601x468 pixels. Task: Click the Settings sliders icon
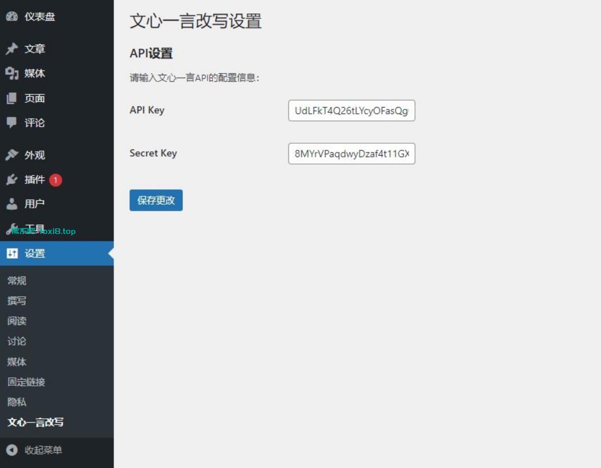[12, 253]
